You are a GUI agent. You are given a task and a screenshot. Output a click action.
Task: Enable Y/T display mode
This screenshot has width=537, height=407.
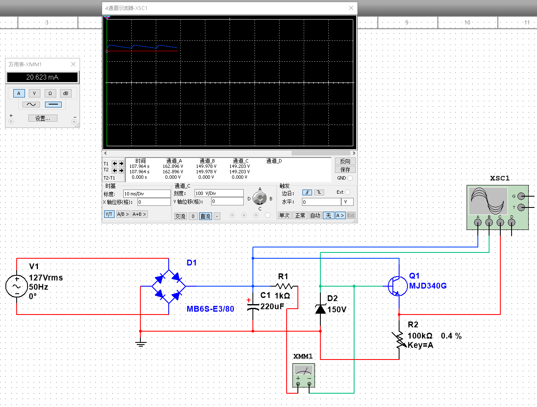[x=109, y=214]
